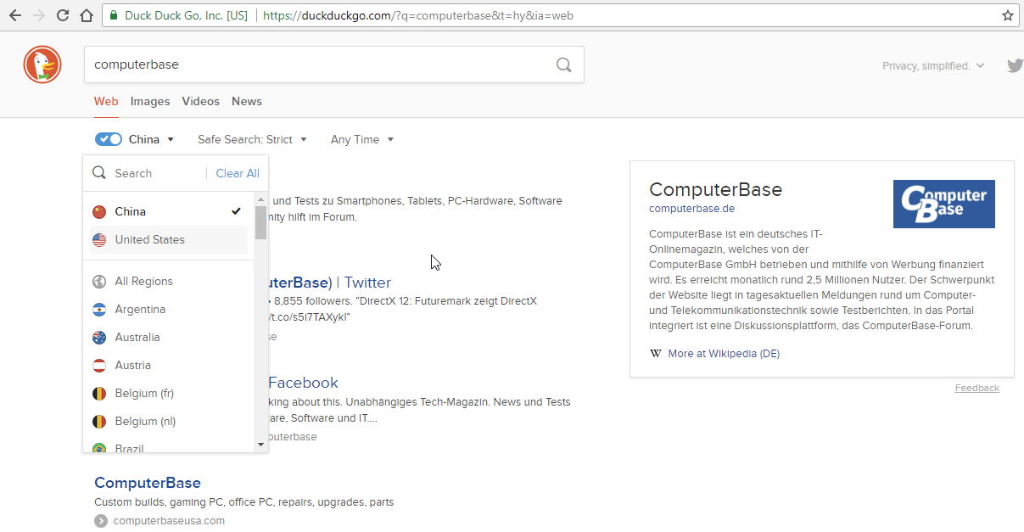Viewport: 1024px width, 532px height.
Task: Click the region list scrollbar thumb
Action: point(260,222)
